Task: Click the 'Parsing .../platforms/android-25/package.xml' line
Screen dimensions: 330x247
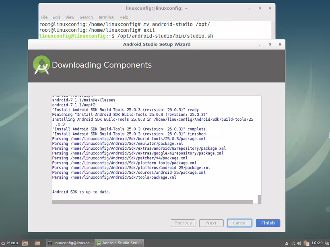Action: pyautogui.click(x=131, y=168)
